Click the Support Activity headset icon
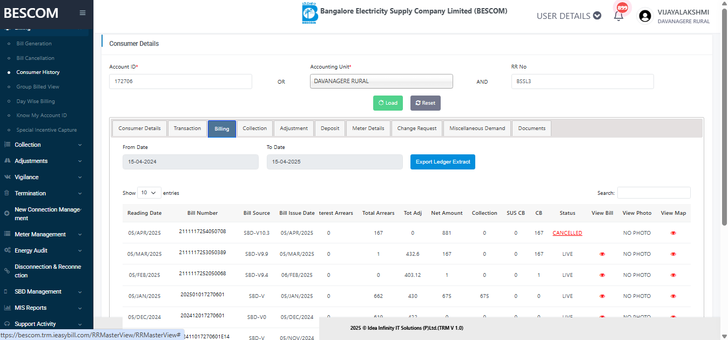Screen dimensions: 728x340 point(7,324)
